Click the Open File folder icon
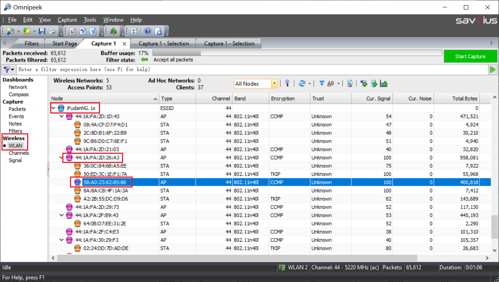 [x=27, y=31]
